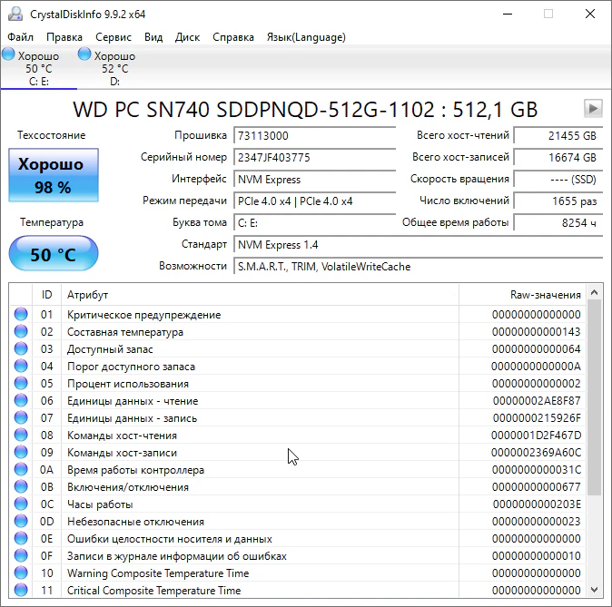
Task: Click the Raw-значения column header
Action: [x=522, y=295]
